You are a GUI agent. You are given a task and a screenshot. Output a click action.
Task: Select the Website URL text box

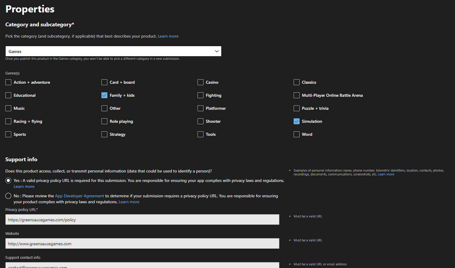(142, 243)
